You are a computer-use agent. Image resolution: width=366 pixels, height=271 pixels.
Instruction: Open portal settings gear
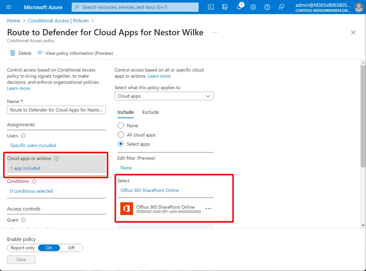tap(253, 7)
